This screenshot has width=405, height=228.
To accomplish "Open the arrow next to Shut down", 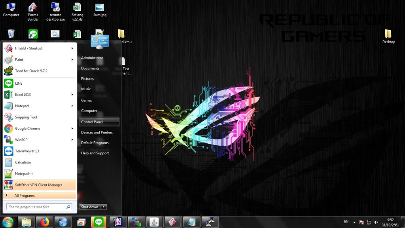I will pos(104,207).
